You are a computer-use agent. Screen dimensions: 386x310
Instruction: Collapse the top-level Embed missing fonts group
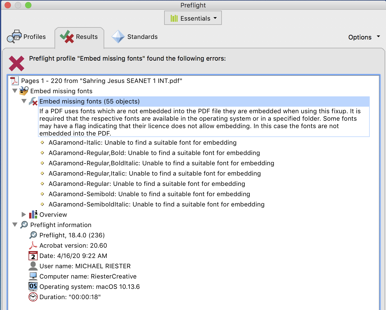click(15, 91)
